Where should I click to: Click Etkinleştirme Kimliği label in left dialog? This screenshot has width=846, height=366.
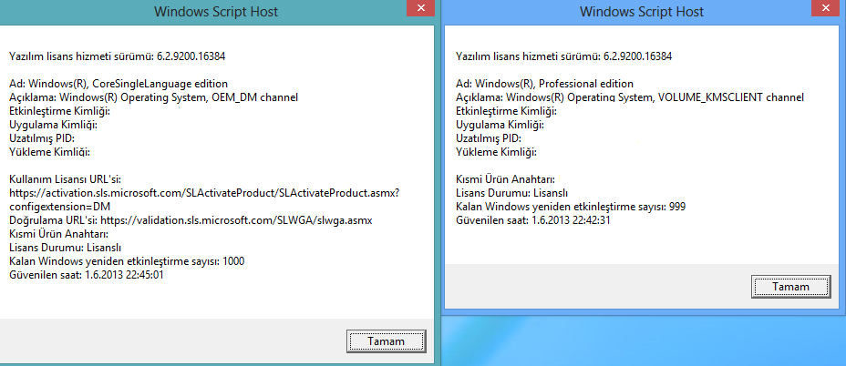pyautogui.click(x=60, y=111)
